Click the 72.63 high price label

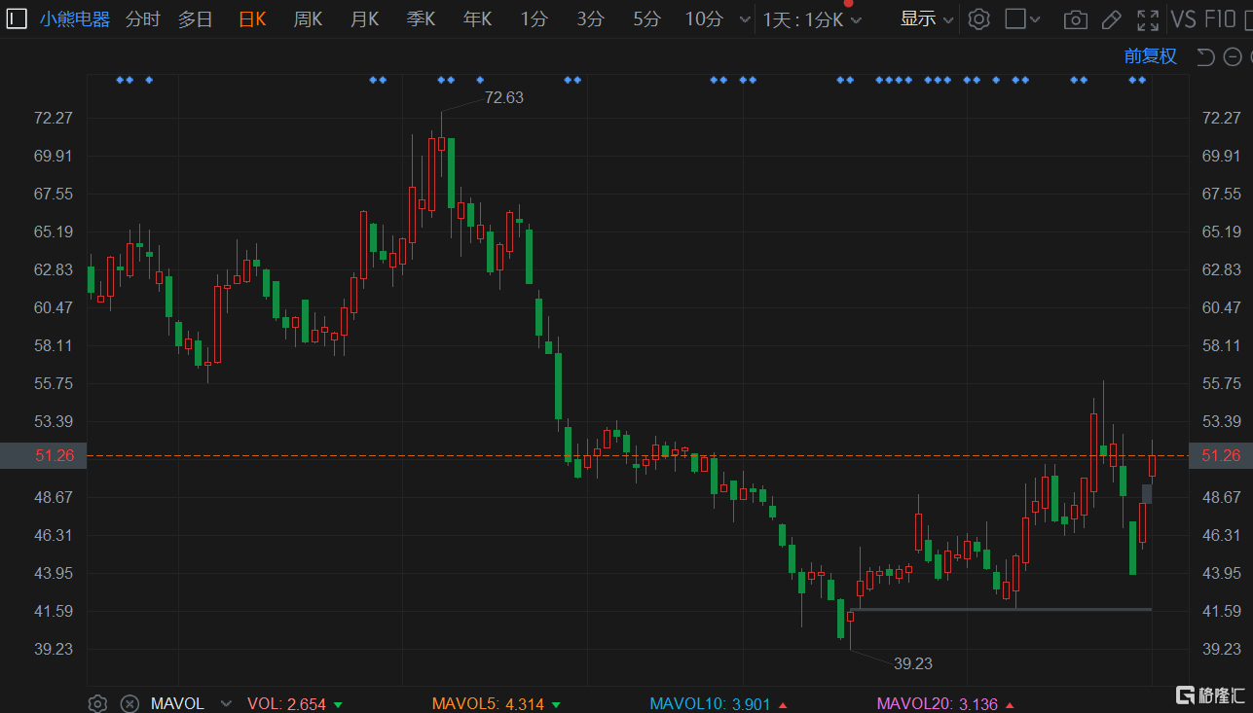[x=503, y=97]
